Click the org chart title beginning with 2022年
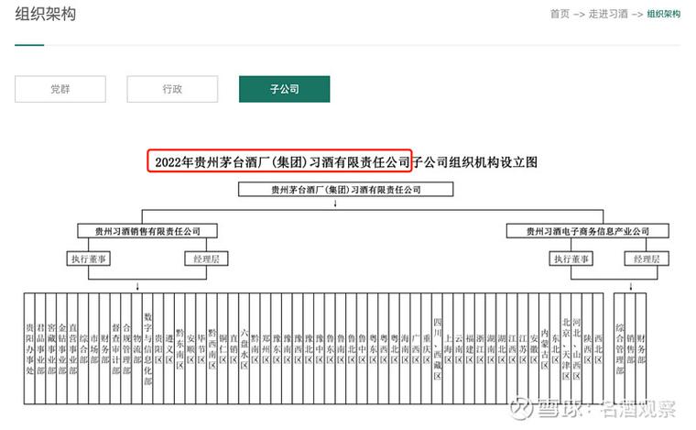 346,162
